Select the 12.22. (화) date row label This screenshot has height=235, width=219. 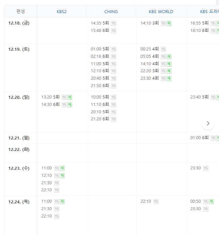[x=19, y=150]
